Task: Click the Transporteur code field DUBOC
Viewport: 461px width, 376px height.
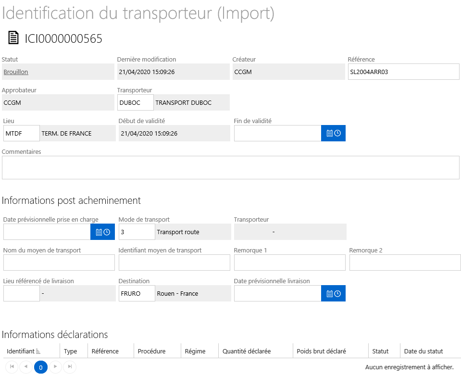Action: coord(136,102)
